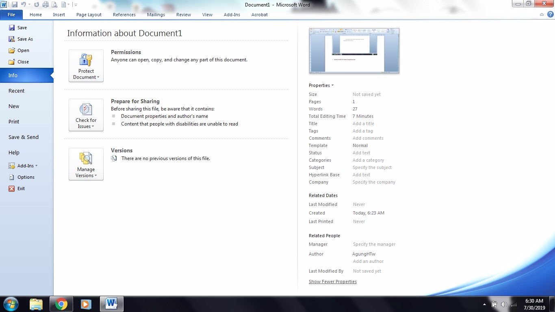Launch Google Chrome from the taskbar
555x312 pixels.
pyautogui.click(x=61, y=304)
